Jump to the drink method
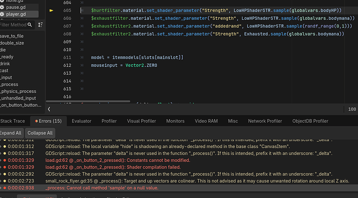358x198 pixels. tap(5, 64)
